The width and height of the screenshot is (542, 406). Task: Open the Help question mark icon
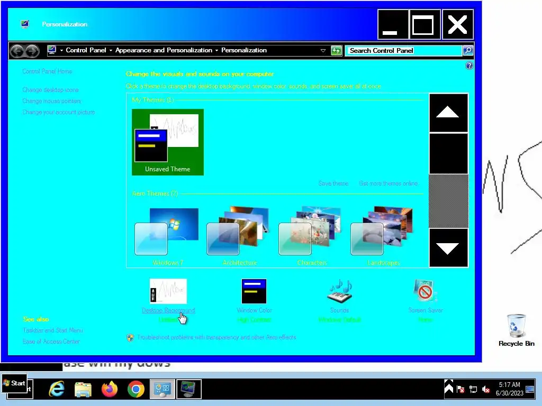point(469,66)
